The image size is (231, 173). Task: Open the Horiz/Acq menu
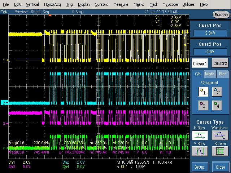pos(52,4)
